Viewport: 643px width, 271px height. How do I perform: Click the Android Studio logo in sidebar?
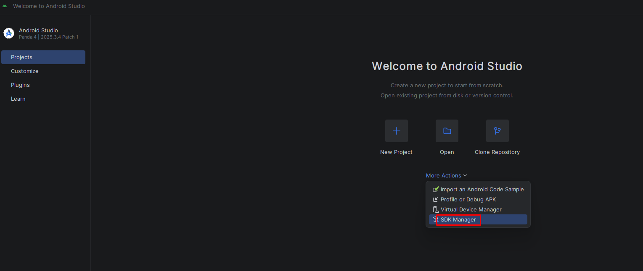click(9, 34)
